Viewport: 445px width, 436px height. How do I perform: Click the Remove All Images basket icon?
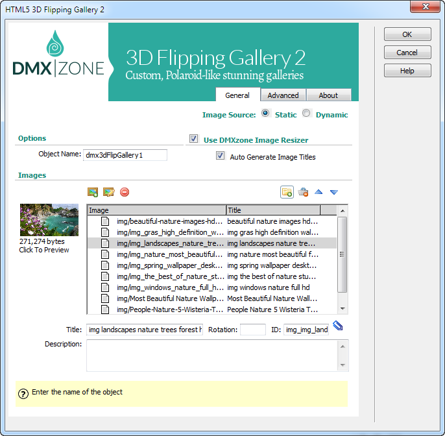pos(303,192)
